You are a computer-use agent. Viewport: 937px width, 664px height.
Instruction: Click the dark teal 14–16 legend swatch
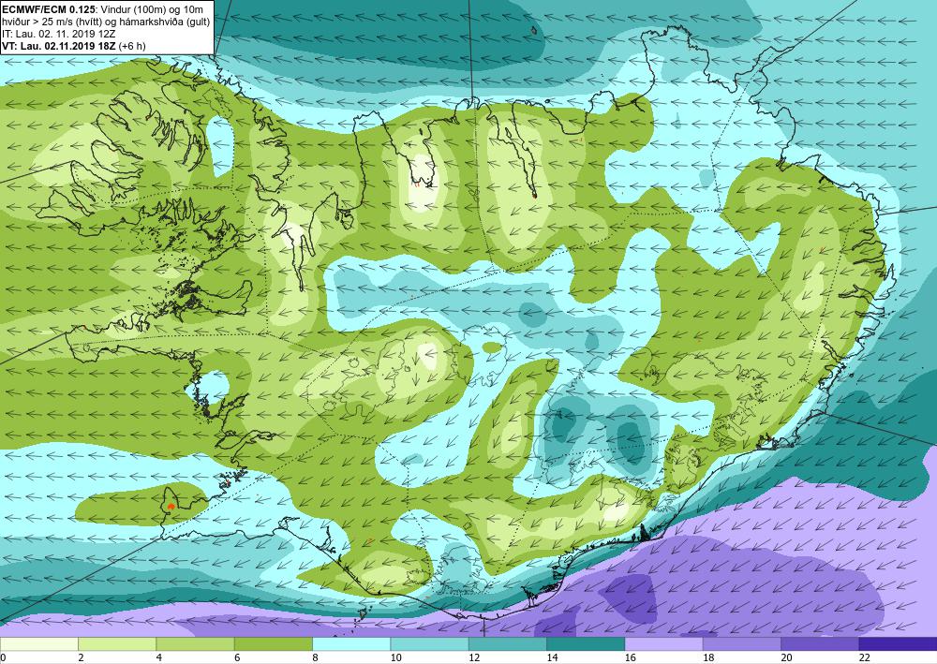(x=586, y=644)
